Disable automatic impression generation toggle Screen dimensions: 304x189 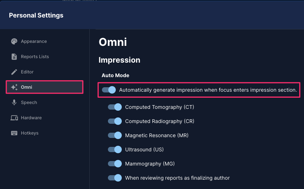click(x=109, y=90)
